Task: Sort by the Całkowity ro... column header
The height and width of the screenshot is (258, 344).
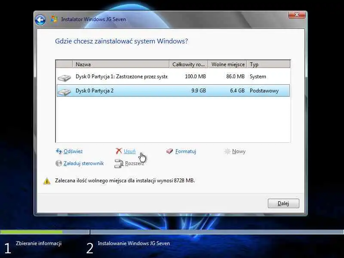Action: pos(189,64)
